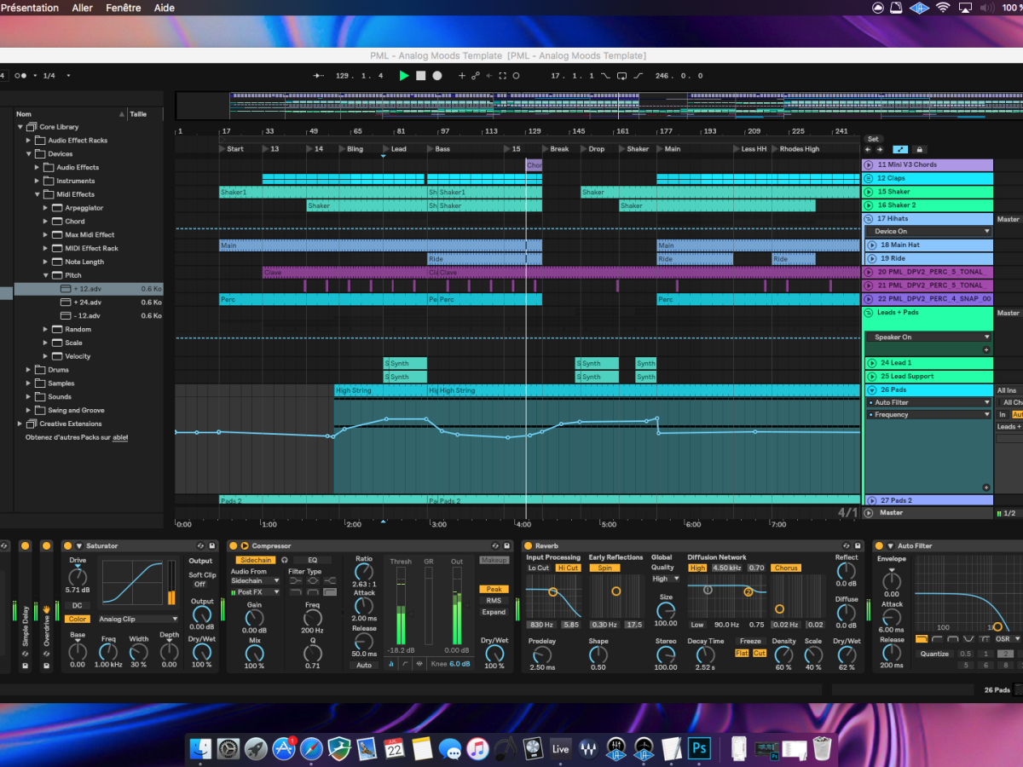The height and width of the screenshot is (767, 1023).
Task: Disable the Saturator Color toggle
Action: (78, 619)
